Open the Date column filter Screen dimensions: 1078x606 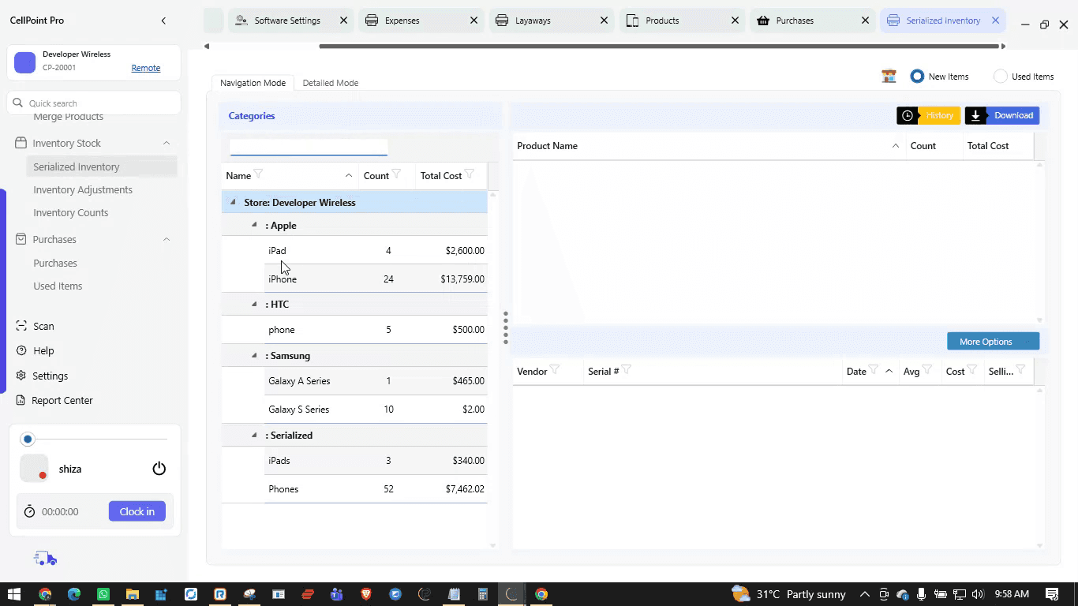click(x=874, y=370)
